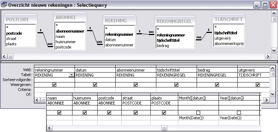The width and height of the screenshot is (278, 132).
Task: Click the Year(Date()) criteria cell
Action: [x=239, y=118]
